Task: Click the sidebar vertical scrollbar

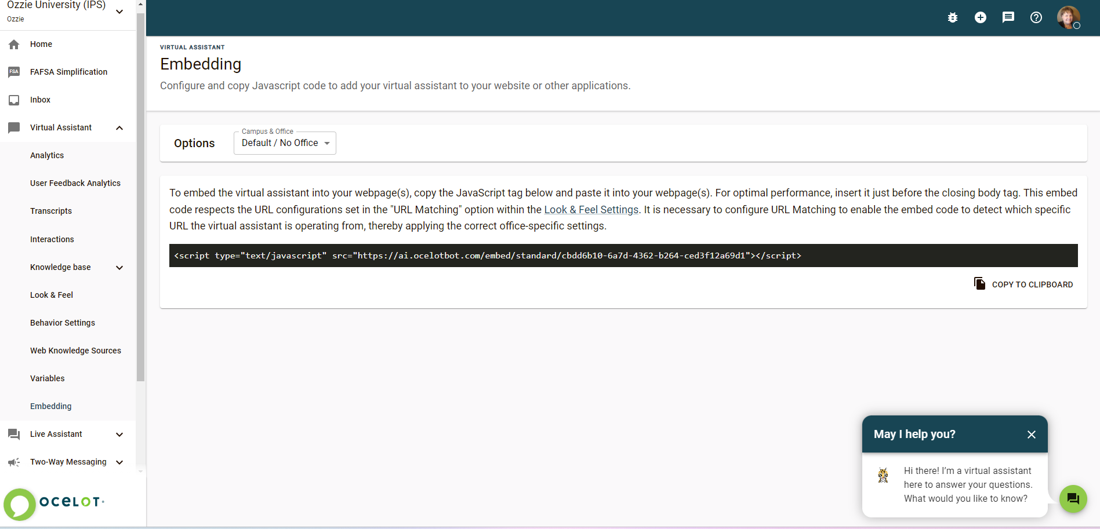Action: 140,197
